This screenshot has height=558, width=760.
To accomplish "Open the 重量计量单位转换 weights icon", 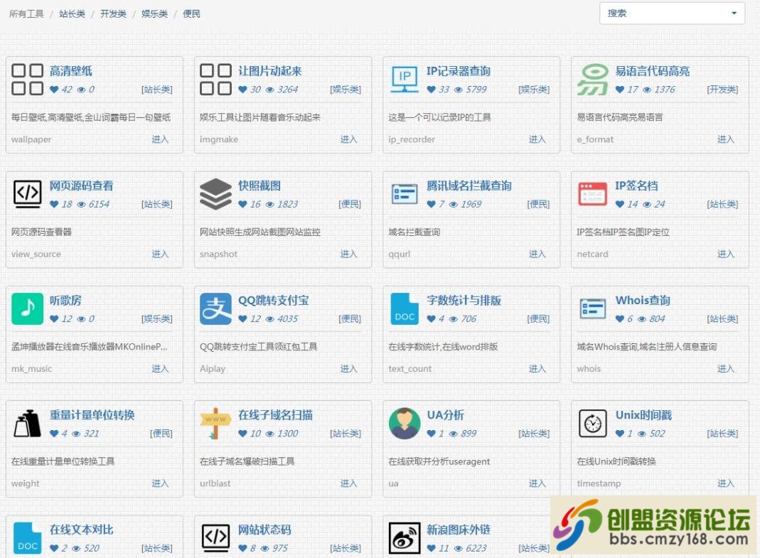I will (27, 424).
